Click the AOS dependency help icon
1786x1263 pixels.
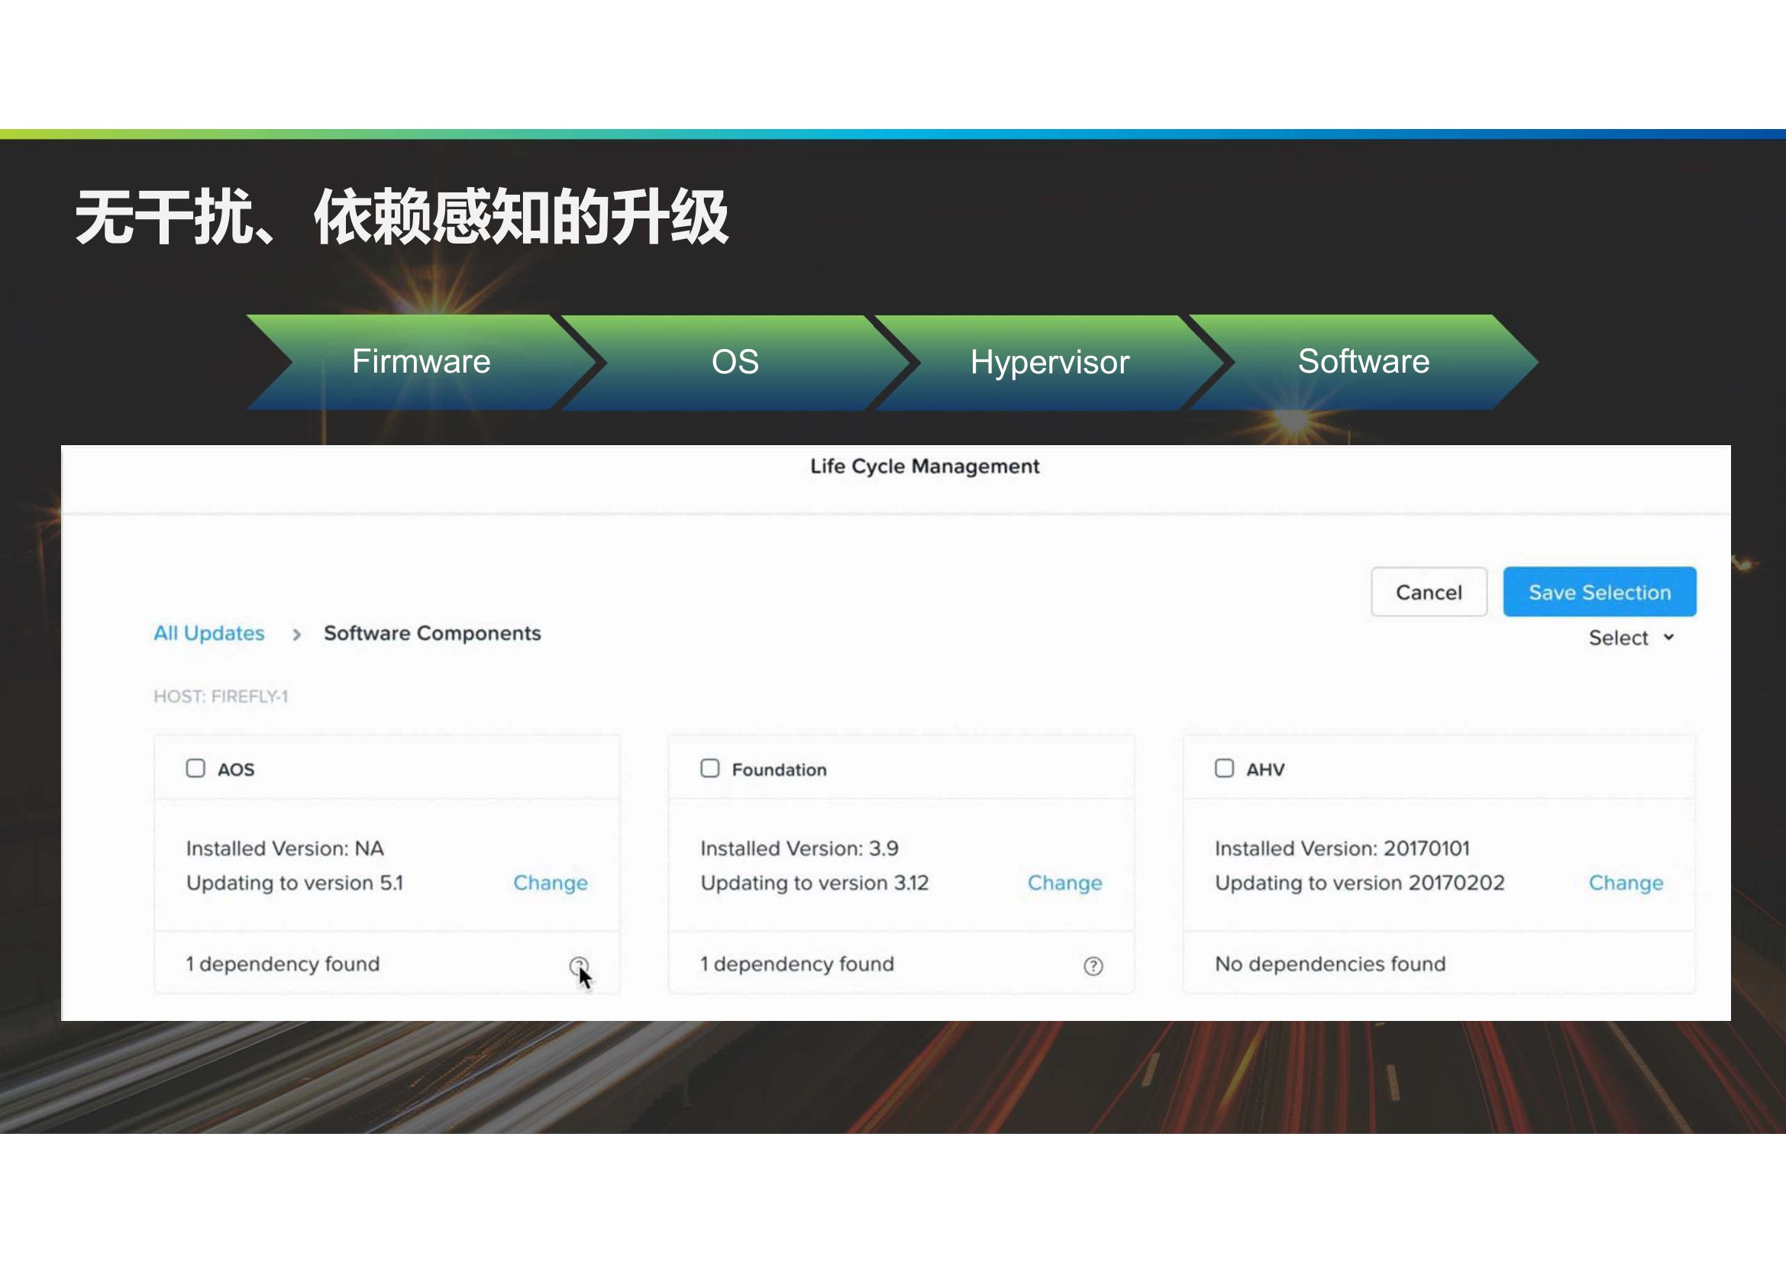(578, 965)
